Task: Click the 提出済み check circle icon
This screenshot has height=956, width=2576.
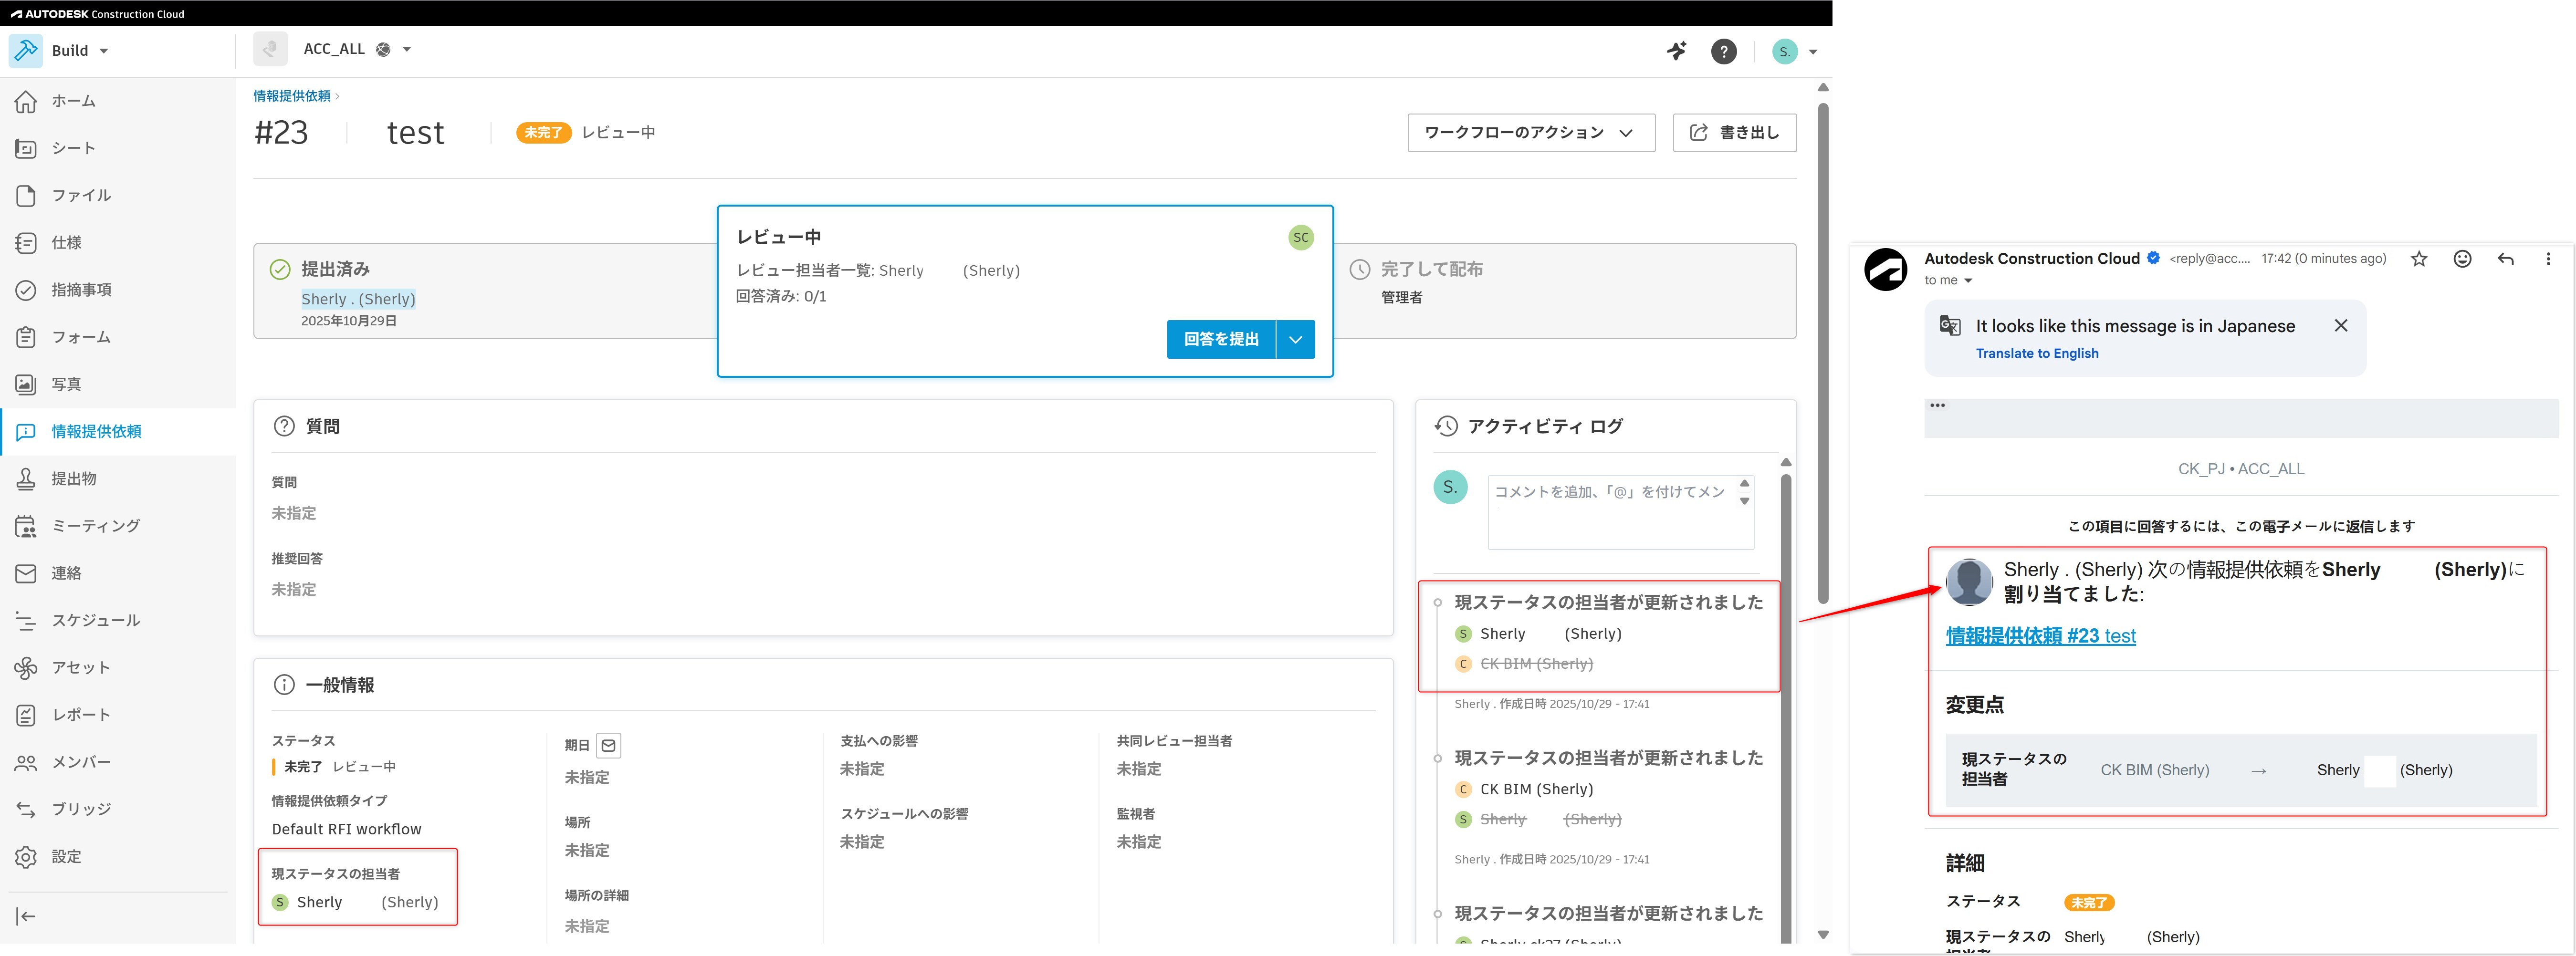Action: tap(280, 269)
